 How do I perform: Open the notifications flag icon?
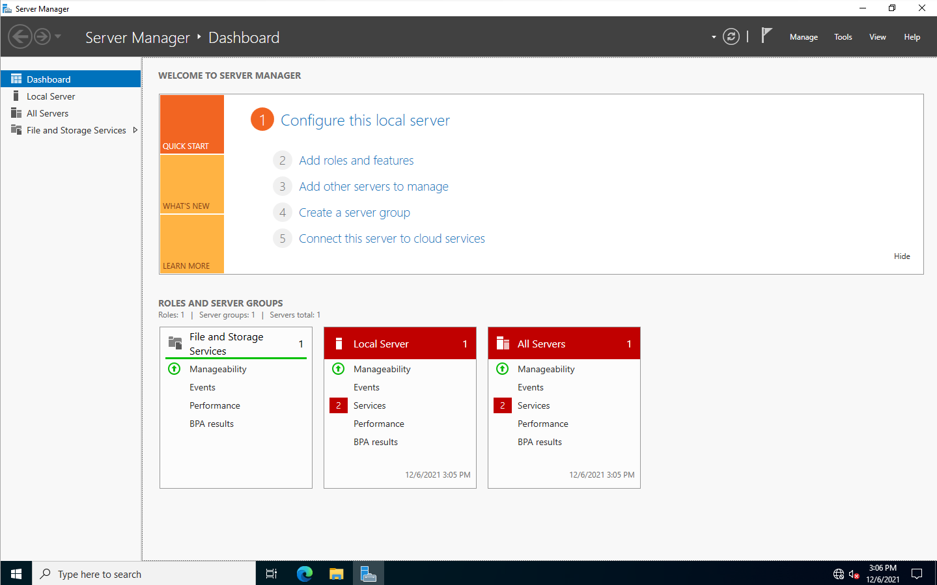pyautogui.click(x=766, y=36)
